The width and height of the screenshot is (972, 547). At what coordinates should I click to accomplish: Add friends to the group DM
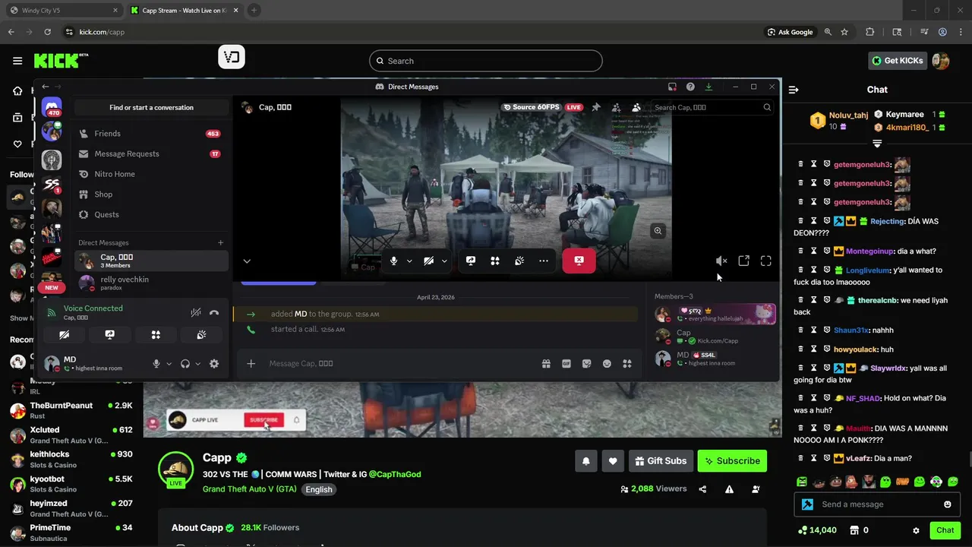(x=617, y=107)
